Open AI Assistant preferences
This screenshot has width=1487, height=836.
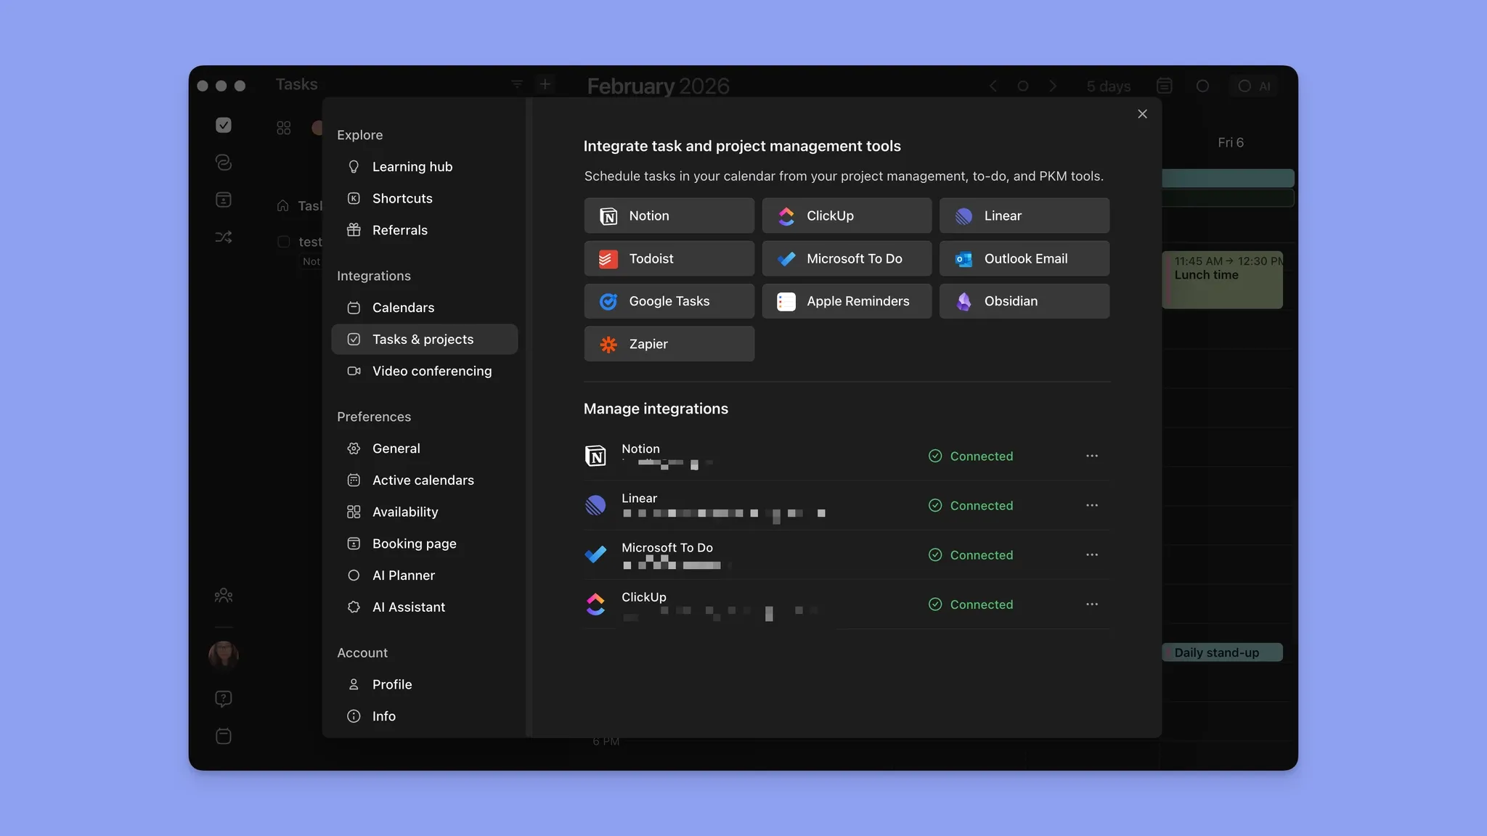(424, 607)
